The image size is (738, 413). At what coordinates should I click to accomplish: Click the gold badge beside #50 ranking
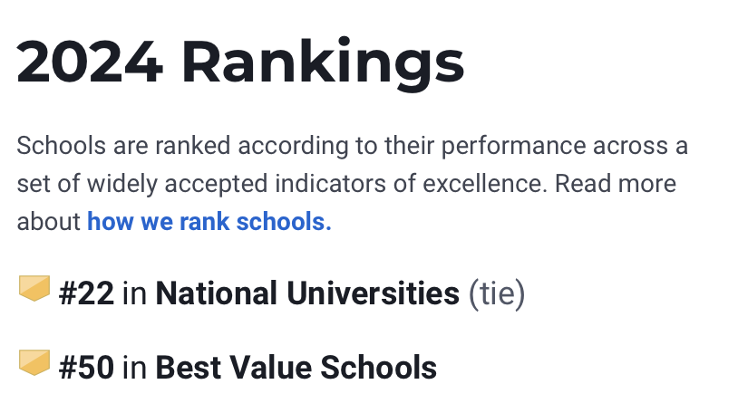pos(34,362)
